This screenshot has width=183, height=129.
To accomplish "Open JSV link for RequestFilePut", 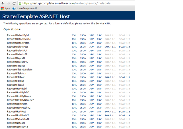I will tap(91, 81).
